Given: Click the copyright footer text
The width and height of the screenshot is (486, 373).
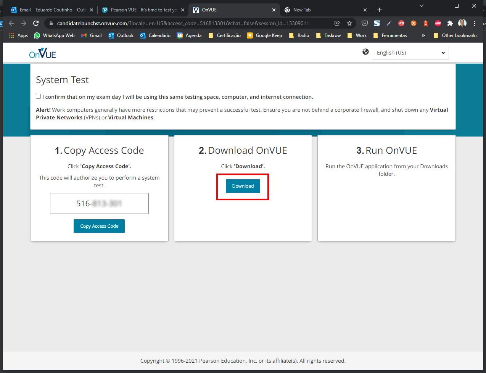Looking at the screenshot, I should click(x=243, y=361).
